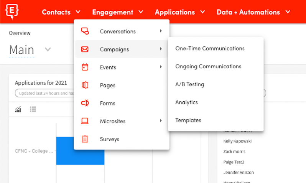Open A/B Testing submenu entry
The width and height of the screenshot is (306, 183).
190,84
